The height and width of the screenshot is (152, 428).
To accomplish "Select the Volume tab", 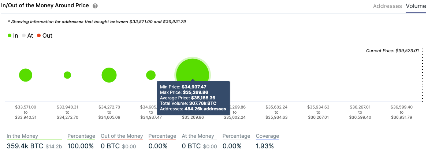I will pyautogui.click(x=416, y=6).
